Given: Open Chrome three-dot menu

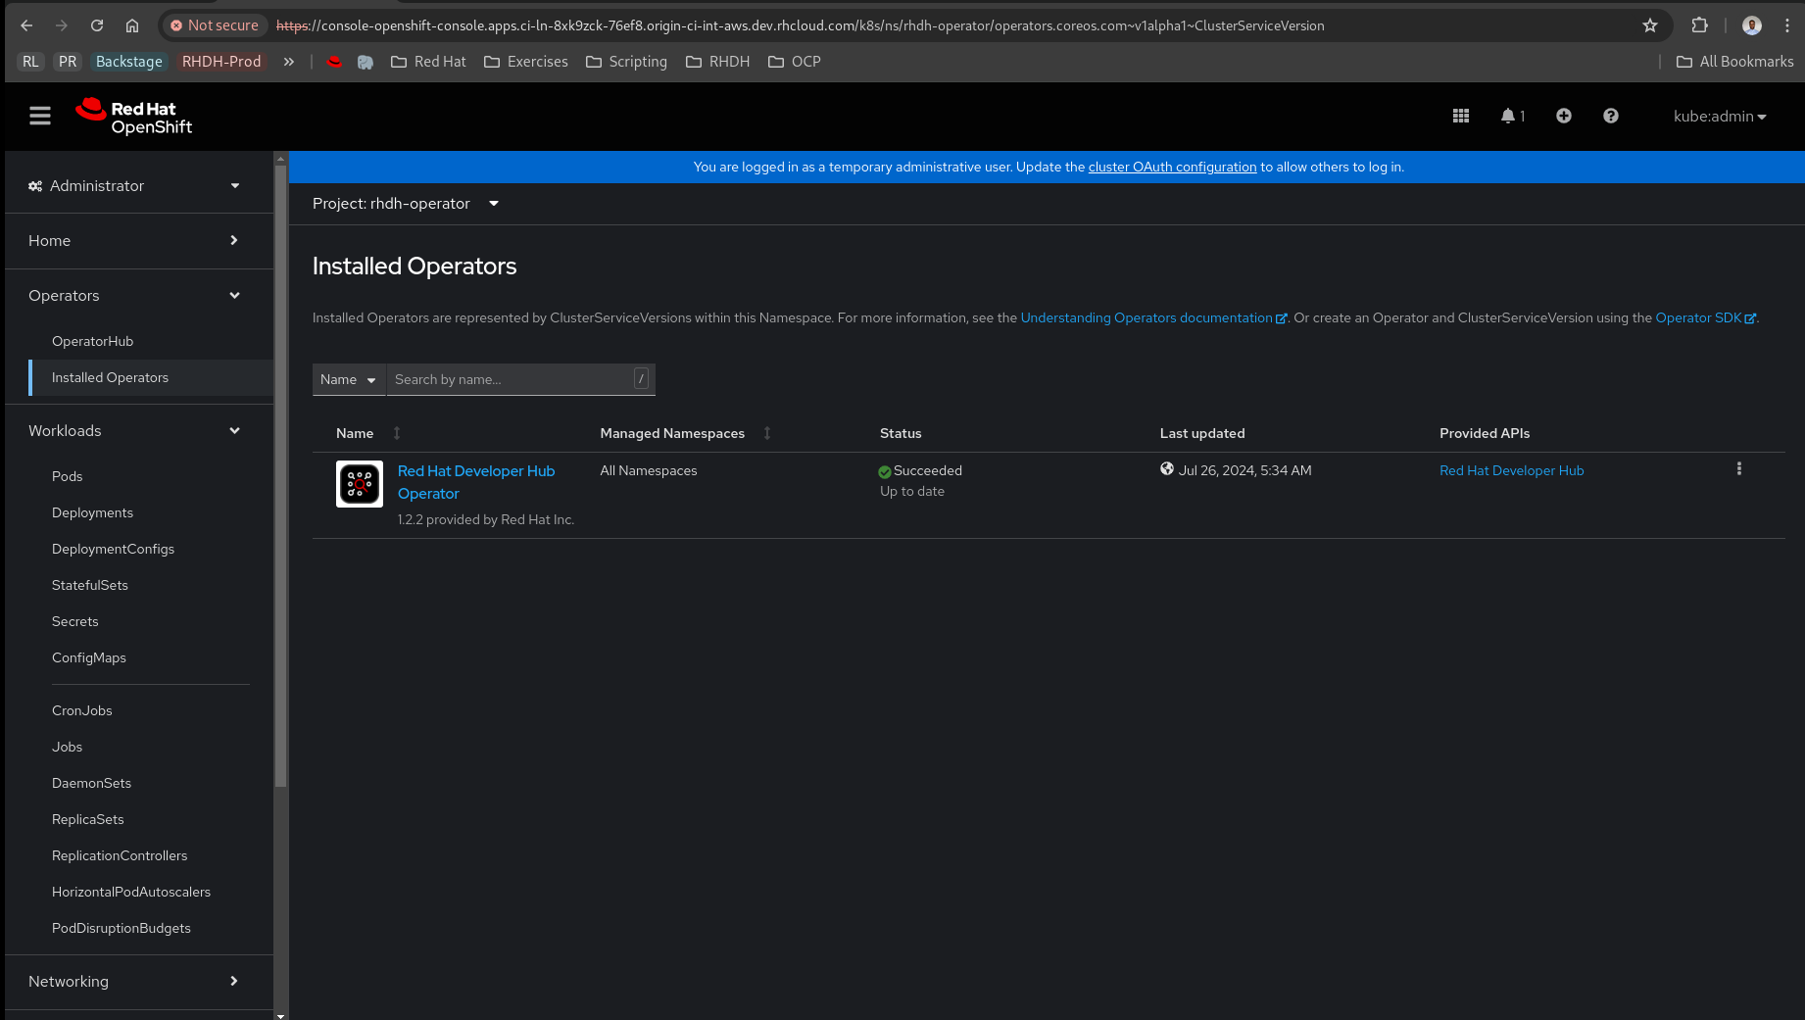Looking at the screenshot, I should point(1787,25).
